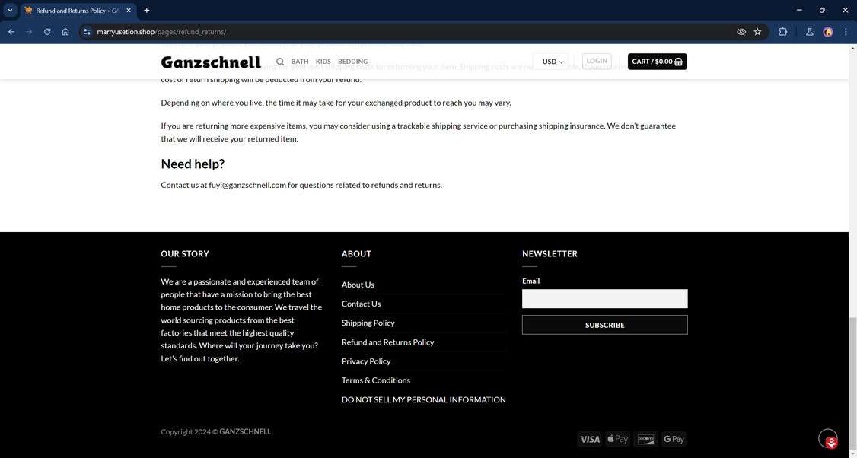Open the tab search dropdown arrow
Image resolution: width=857 pixels, height=458 pixels.
[10, 11]
